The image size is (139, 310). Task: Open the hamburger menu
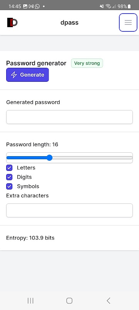pos(128,22)
